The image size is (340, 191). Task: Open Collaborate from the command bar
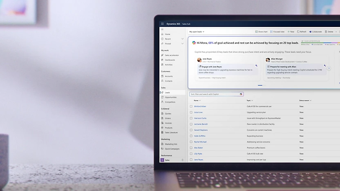pyautogui.click(x=310, y=31)
